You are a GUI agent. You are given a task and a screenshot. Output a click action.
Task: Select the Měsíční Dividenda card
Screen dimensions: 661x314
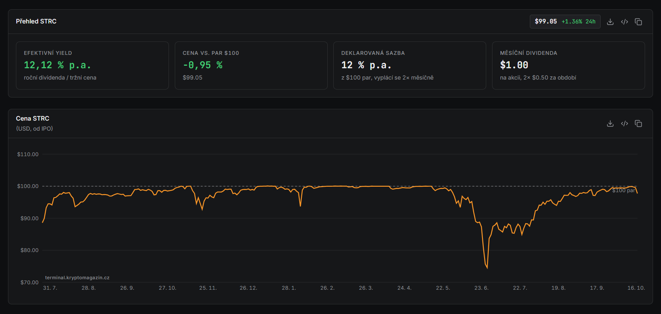[568, 65]
